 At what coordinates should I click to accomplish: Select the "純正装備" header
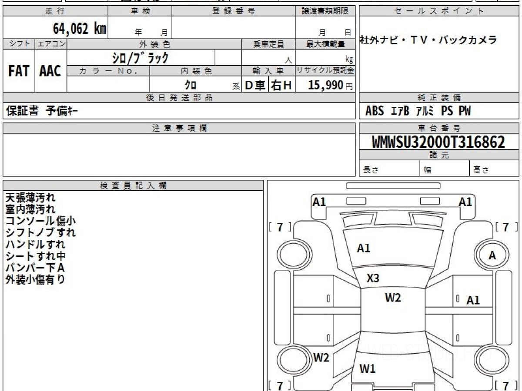(439, 98)
